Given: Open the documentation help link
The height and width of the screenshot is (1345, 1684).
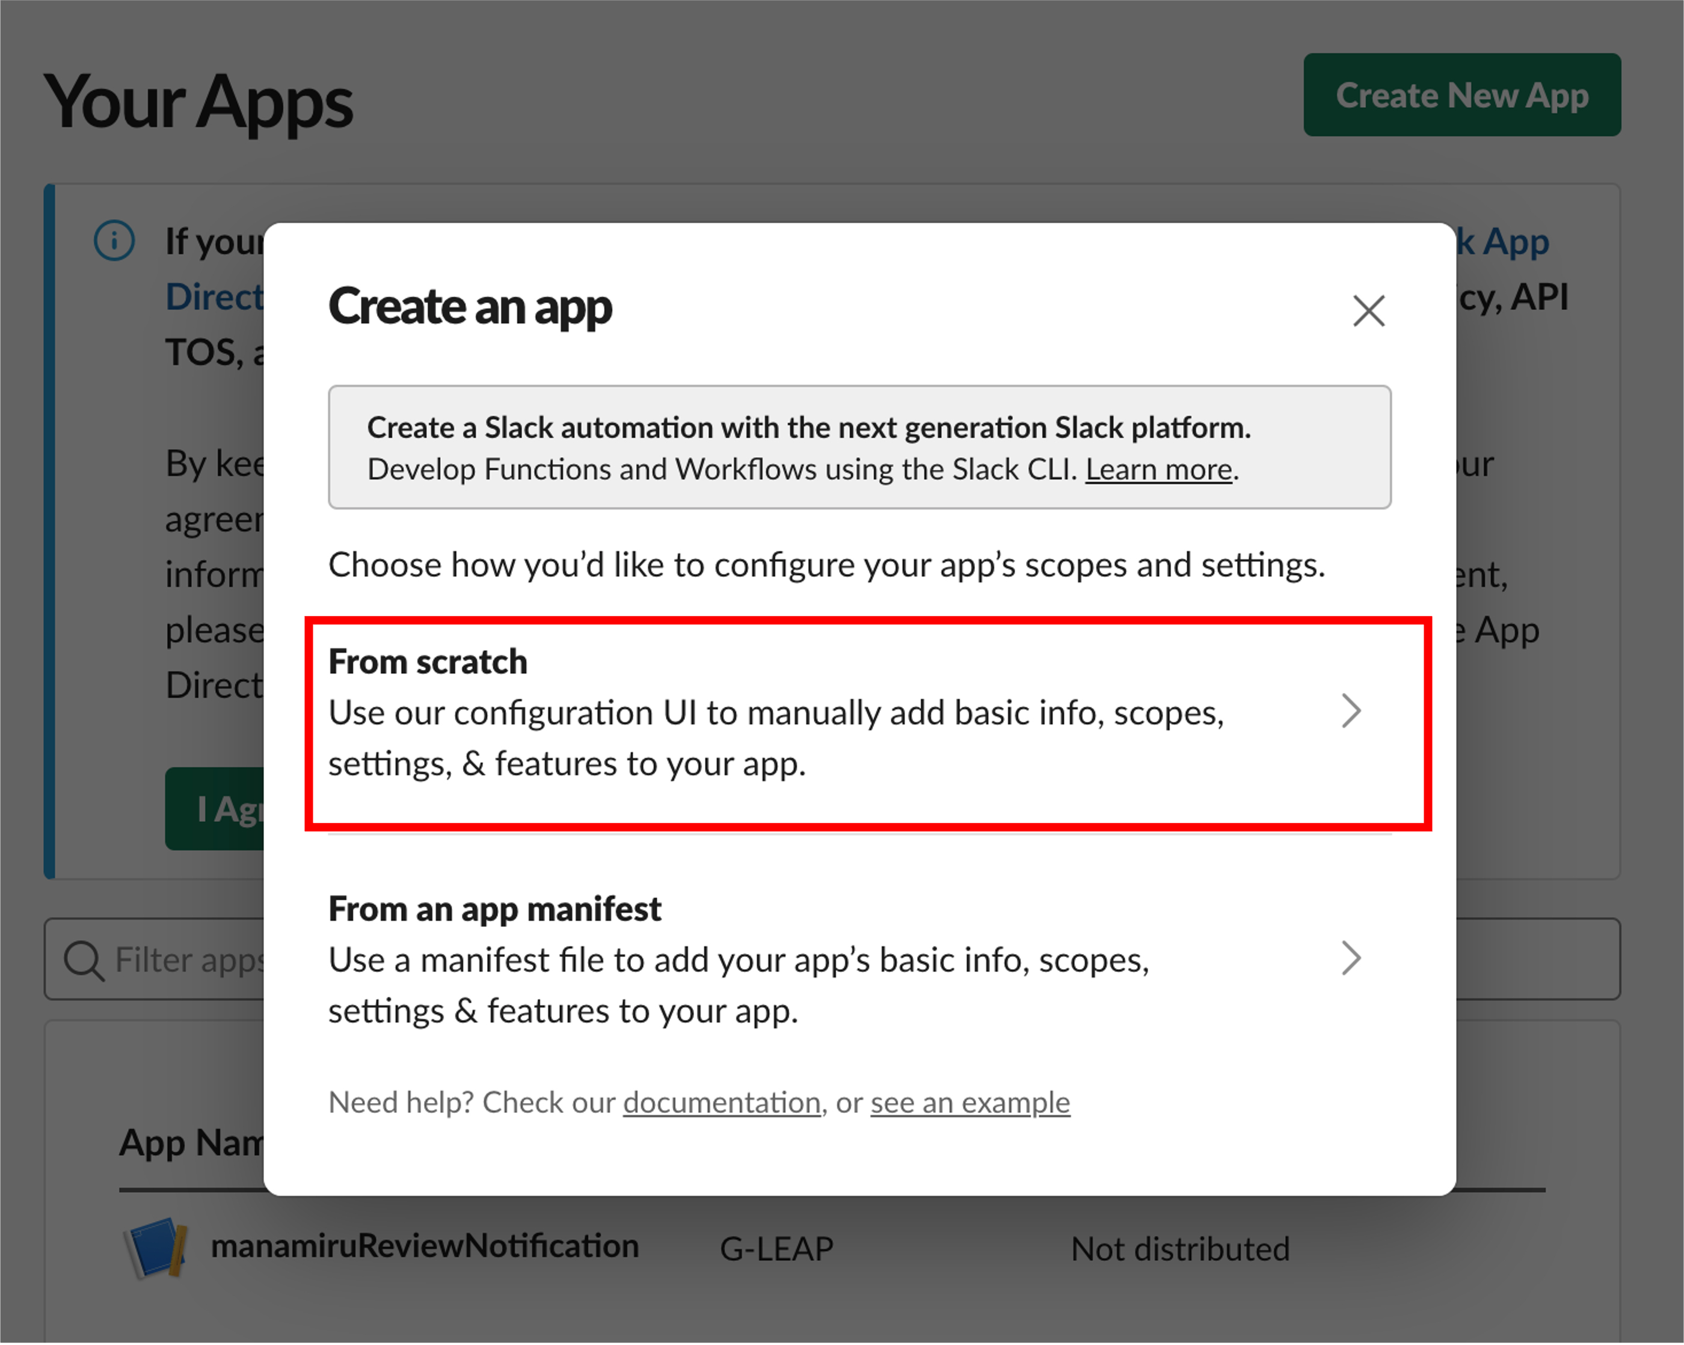Looking at the screenshot, I should tap(721, 1102).
